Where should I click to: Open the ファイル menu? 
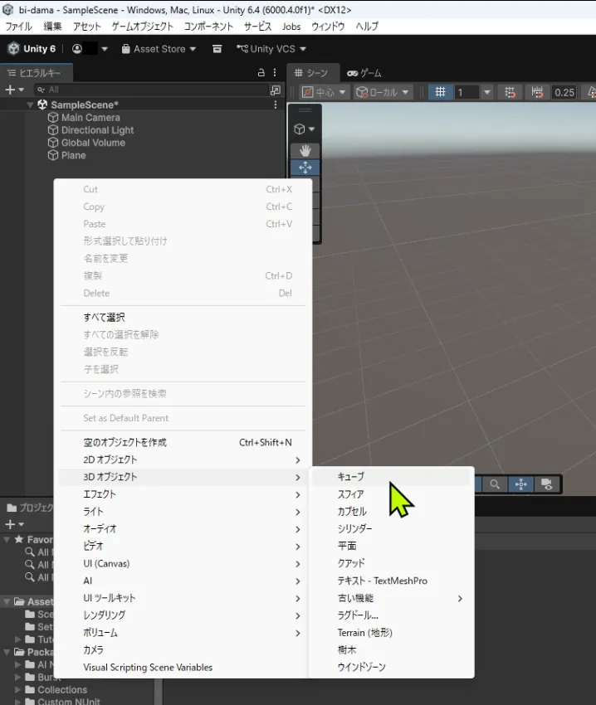pyautogui.click(x=18, y=27)
